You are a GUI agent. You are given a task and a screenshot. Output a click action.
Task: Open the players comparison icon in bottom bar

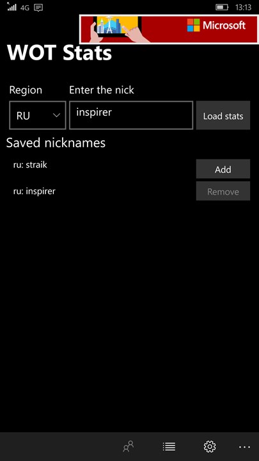(129, 447)
